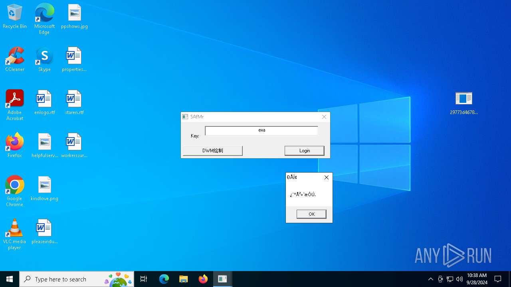511x287 pixels.
Task: Click the DWM绘制 button
Action: [212, 151]
